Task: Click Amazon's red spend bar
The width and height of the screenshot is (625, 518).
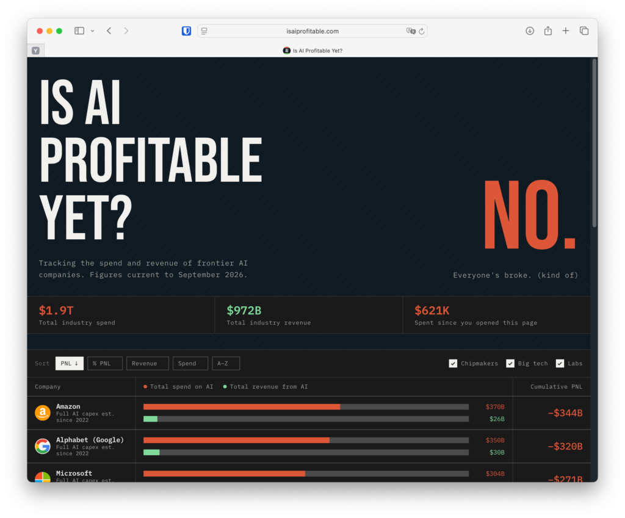Action: [242, 407]
